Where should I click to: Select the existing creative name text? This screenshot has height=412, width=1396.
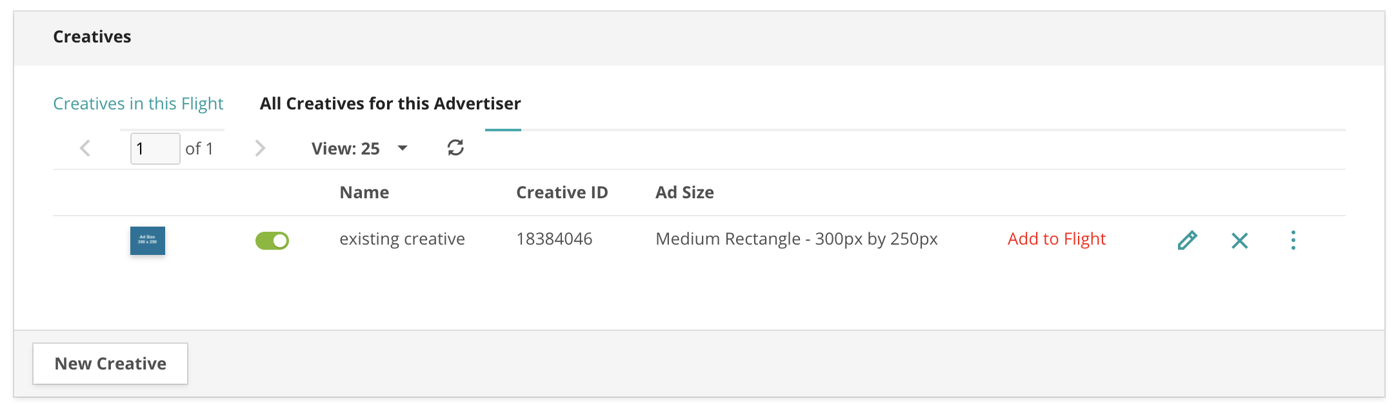[x=402, y=239]
